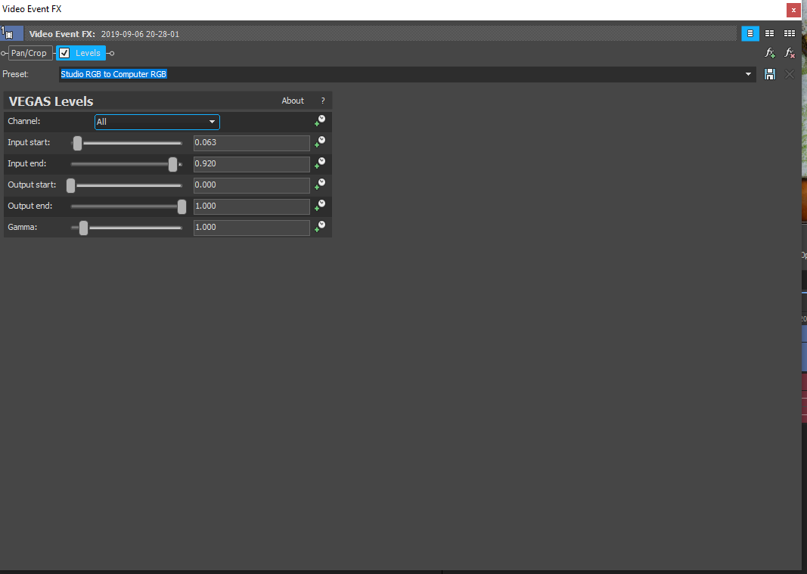Click the Output end animate icon
The width and height of the screenshot is (807, 574).
[x=320, y=206]
